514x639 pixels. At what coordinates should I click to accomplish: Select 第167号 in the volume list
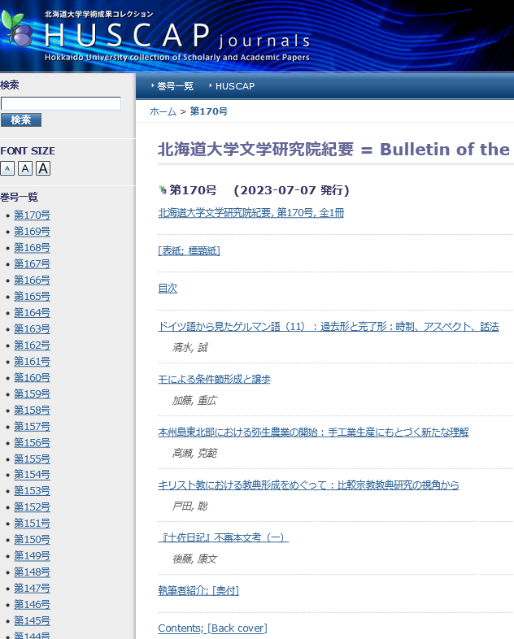point(33,263)
